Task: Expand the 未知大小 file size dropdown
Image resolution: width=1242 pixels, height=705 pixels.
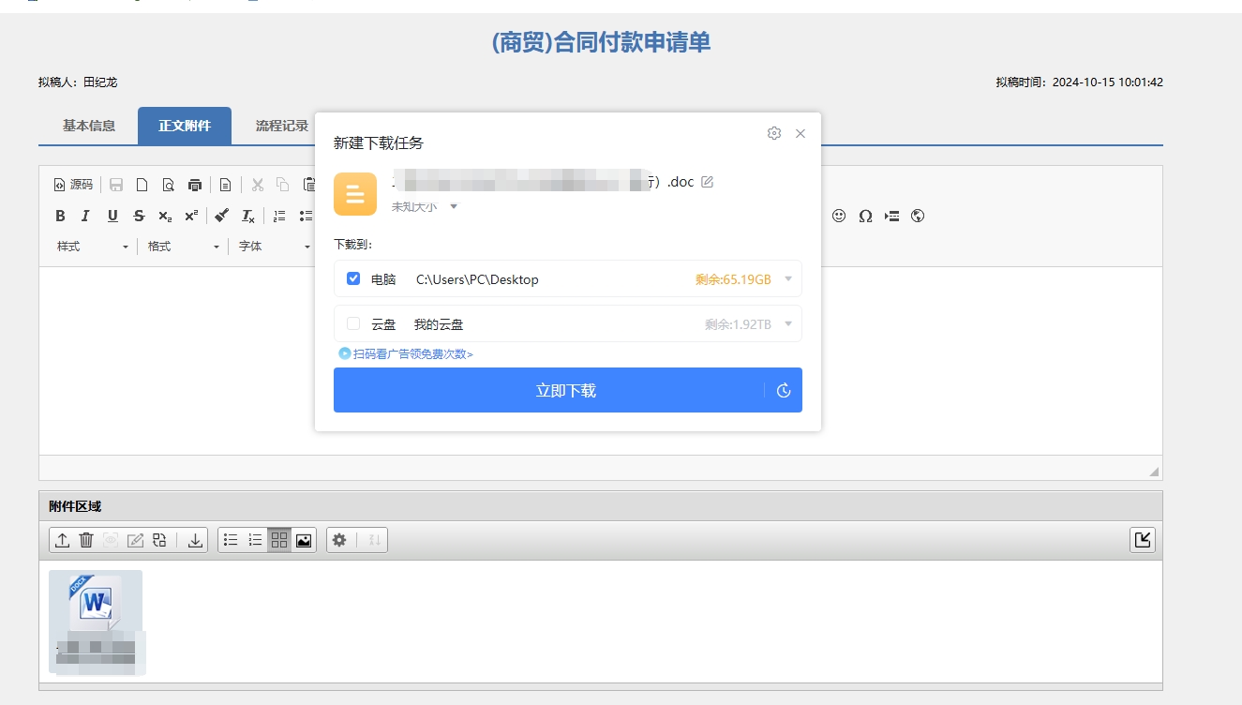Action: pos(454,206)
